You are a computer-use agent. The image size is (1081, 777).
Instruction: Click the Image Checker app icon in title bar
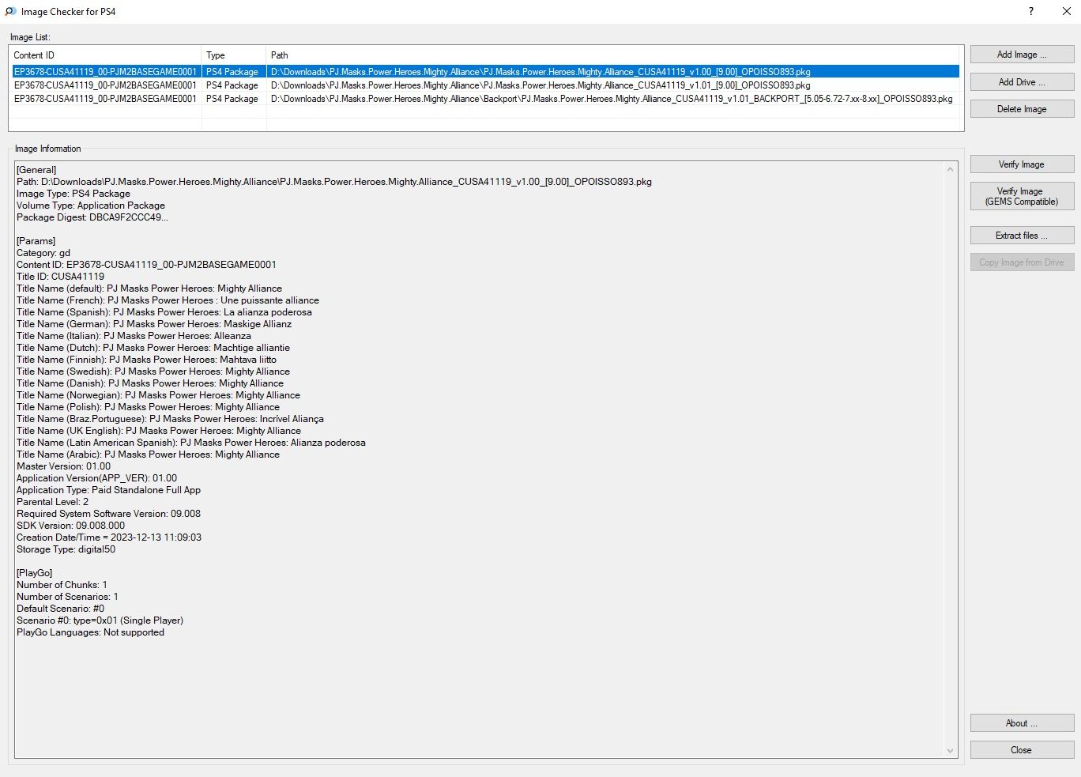point(11,12)
